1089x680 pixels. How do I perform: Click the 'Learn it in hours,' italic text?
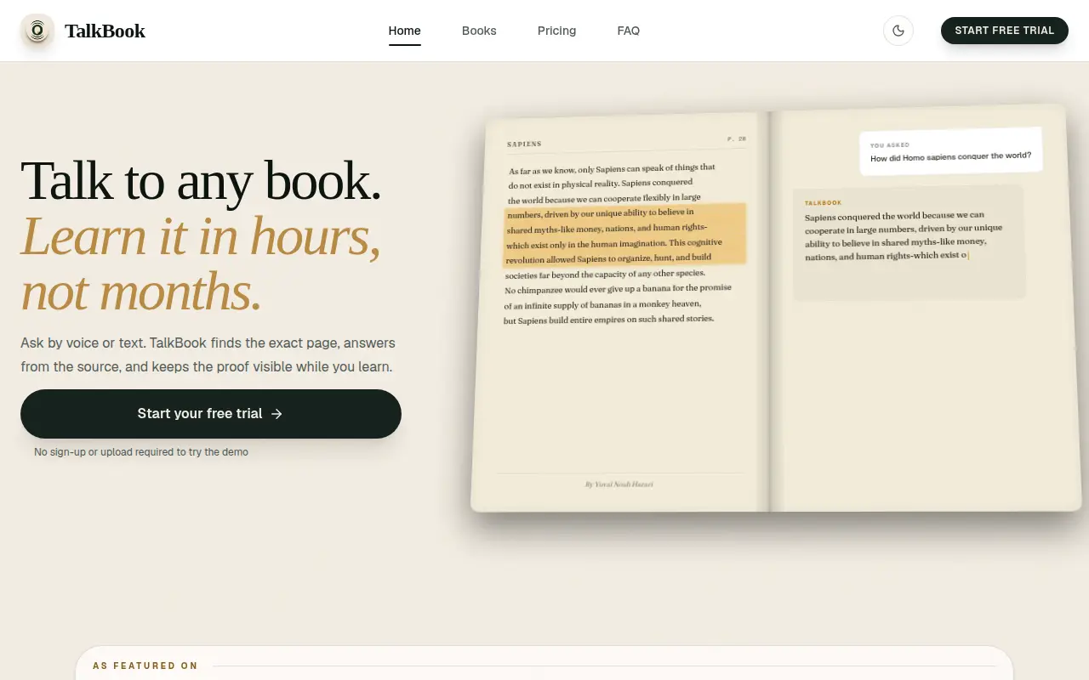click(x=200, y=235)
